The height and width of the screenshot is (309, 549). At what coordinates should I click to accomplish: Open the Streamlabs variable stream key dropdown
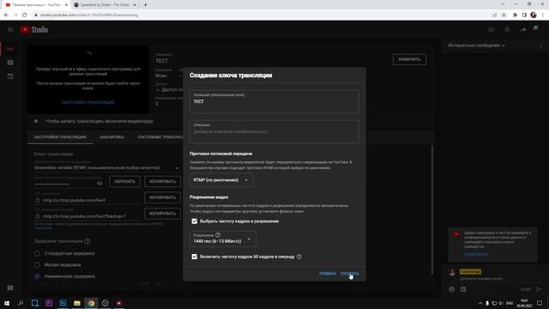tap(106, 168)
